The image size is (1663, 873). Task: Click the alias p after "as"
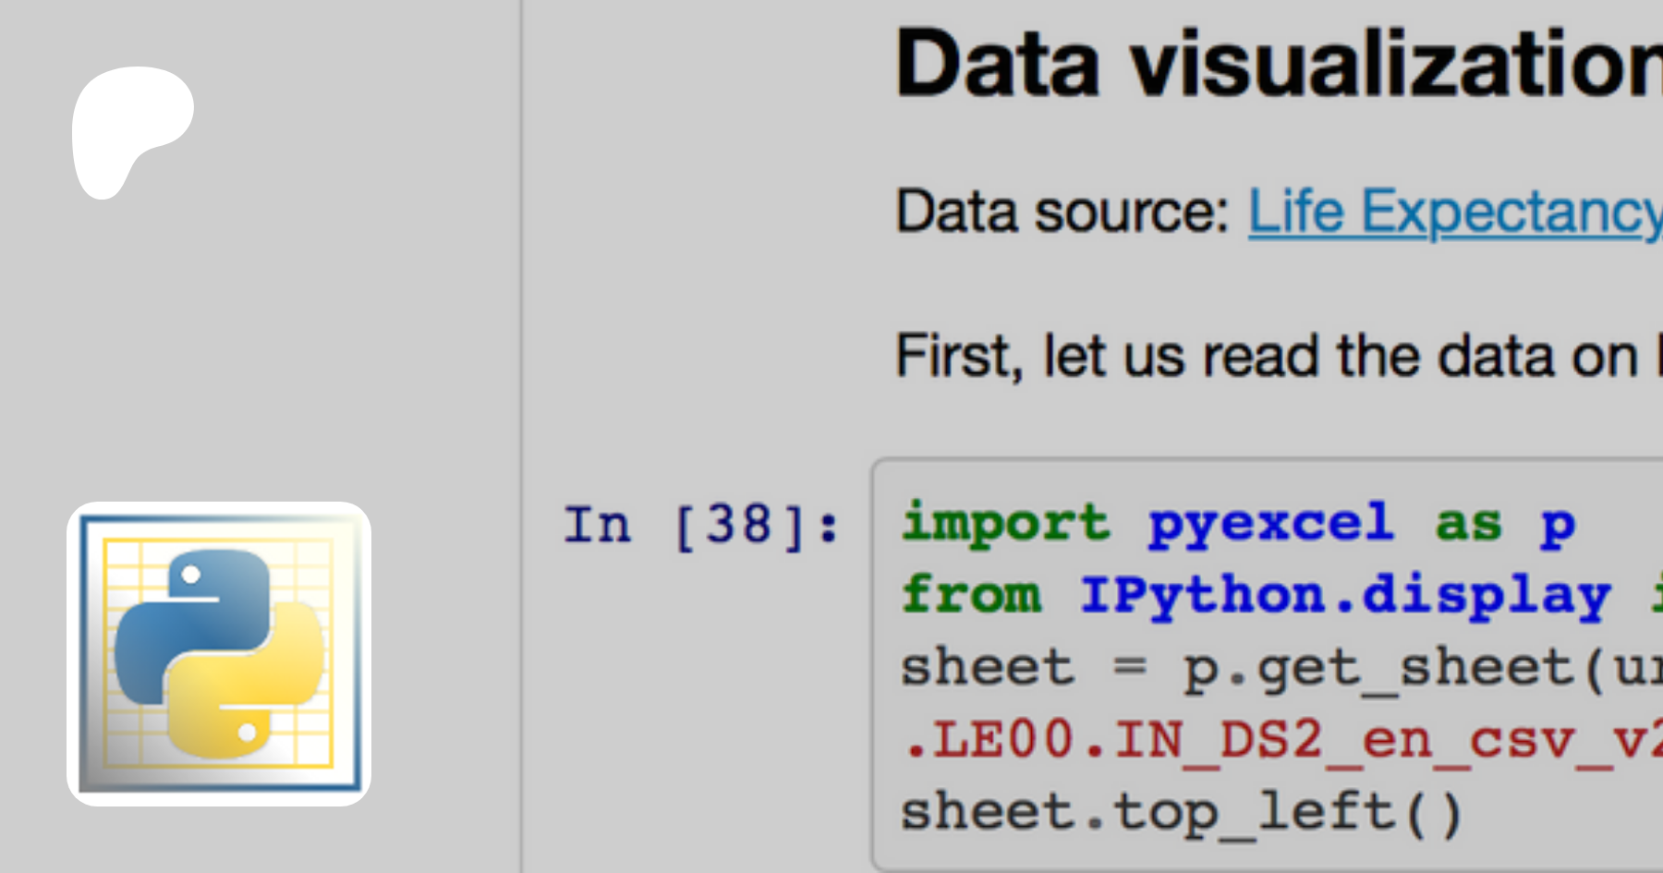pos(1558,527)
